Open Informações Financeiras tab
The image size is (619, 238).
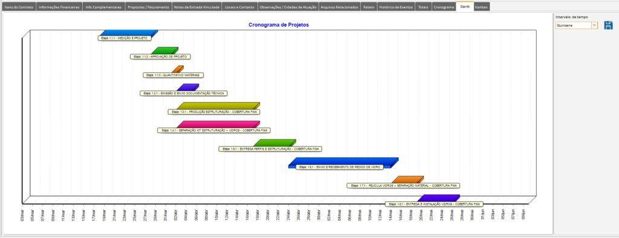(x=59, y=7)
